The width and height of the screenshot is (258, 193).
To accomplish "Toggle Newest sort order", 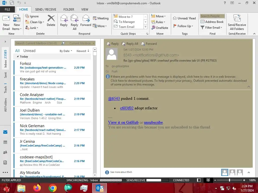I will click(x=83, y=51).
